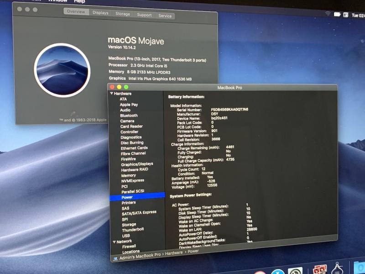Select ATA in the Hardware list
The width and height of the screenshot is (365, 274).
coord(123,99)
